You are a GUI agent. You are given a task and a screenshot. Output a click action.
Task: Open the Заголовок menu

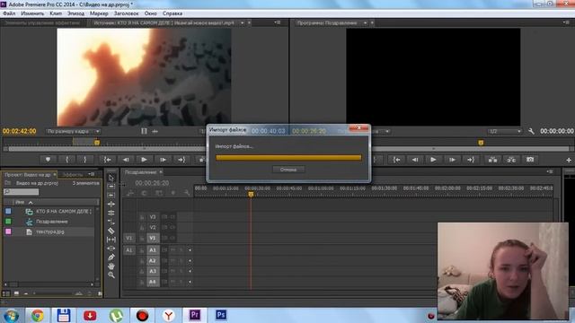(x=126, y=13)
